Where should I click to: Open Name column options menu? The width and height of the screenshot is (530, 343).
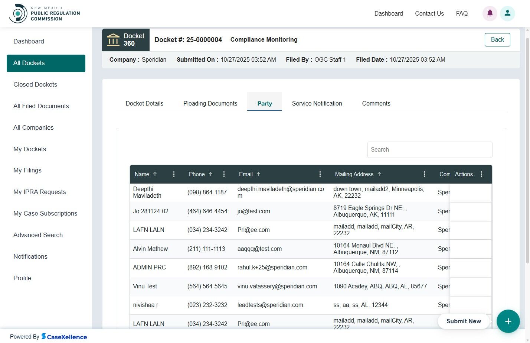(x=174, y=174)
